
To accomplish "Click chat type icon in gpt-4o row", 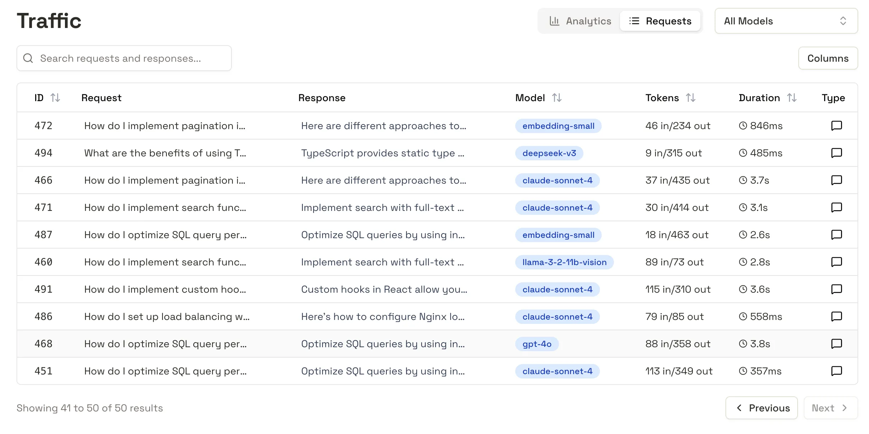I will pos(836,344).
